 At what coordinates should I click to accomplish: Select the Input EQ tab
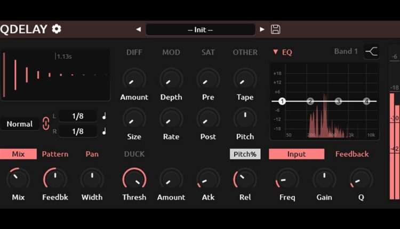(297, 154)
